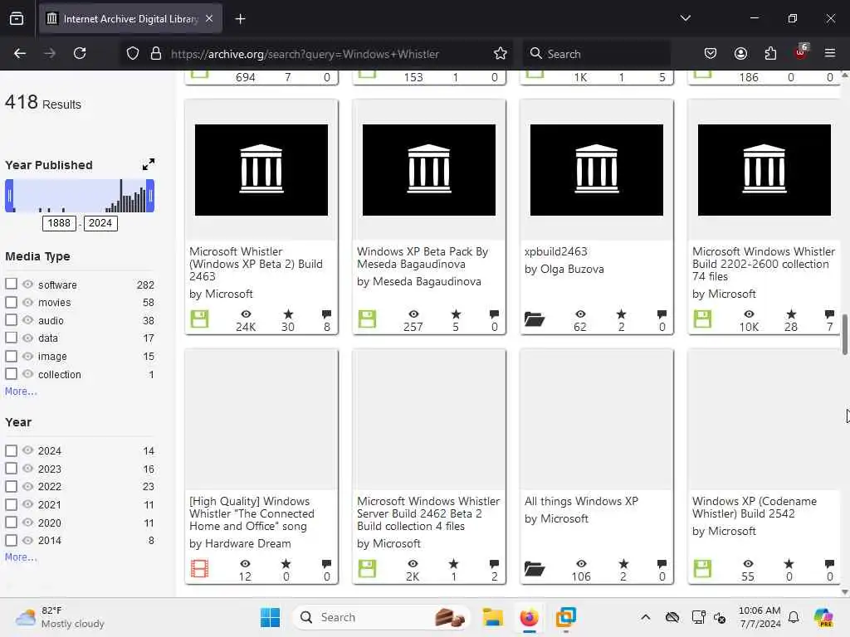Click the uBlock extension icon with badge
Image resolution: width=850 pixels, height=637 pixels.
pos(801,52)
